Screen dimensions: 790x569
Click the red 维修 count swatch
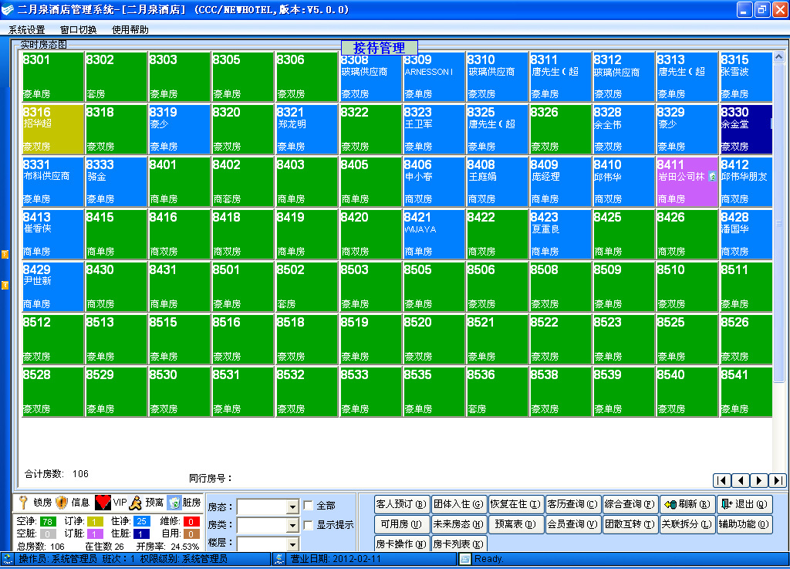191,522
